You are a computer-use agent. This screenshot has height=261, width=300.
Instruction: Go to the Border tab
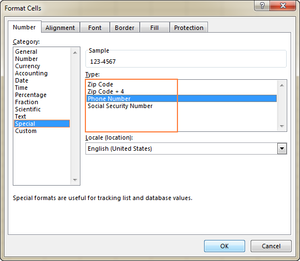coord(125,28)
